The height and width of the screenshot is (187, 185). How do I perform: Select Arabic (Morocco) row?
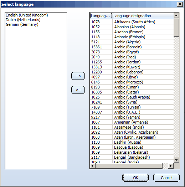tap(132, 82)
